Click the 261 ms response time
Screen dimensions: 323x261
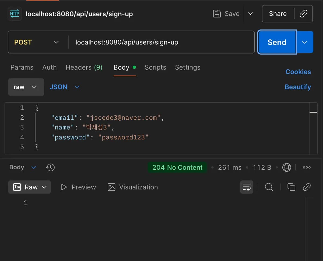click(230, 167)
